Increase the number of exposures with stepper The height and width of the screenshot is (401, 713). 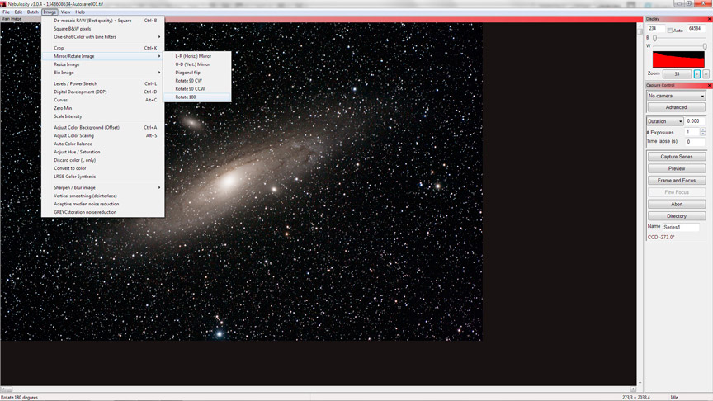click(x=703, y=130)
